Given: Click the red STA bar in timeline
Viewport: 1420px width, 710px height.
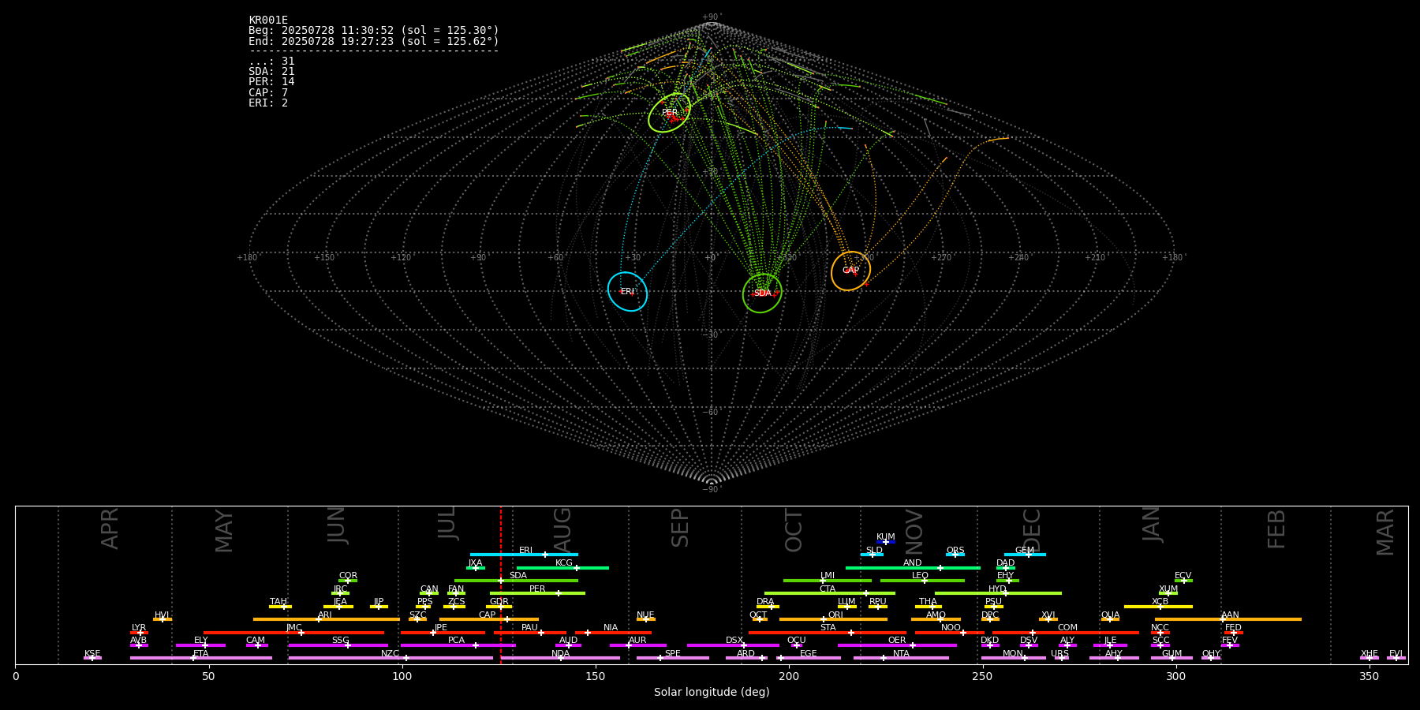Looking at the screenshot, I should point(828,633).
